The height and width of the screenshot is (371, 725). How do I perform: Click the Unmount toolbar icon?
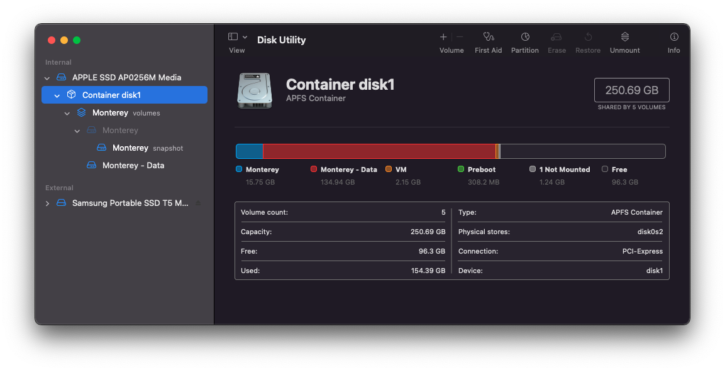point(624,36)
